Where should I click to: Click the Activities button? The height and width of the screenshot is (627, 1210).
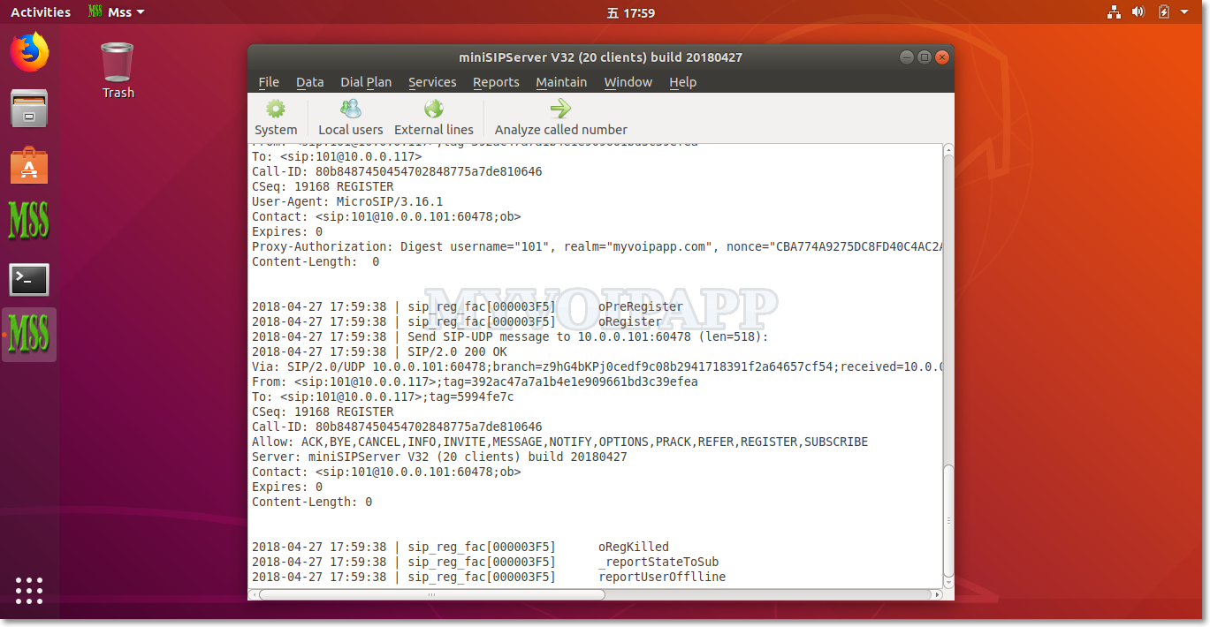pos(41,12)
